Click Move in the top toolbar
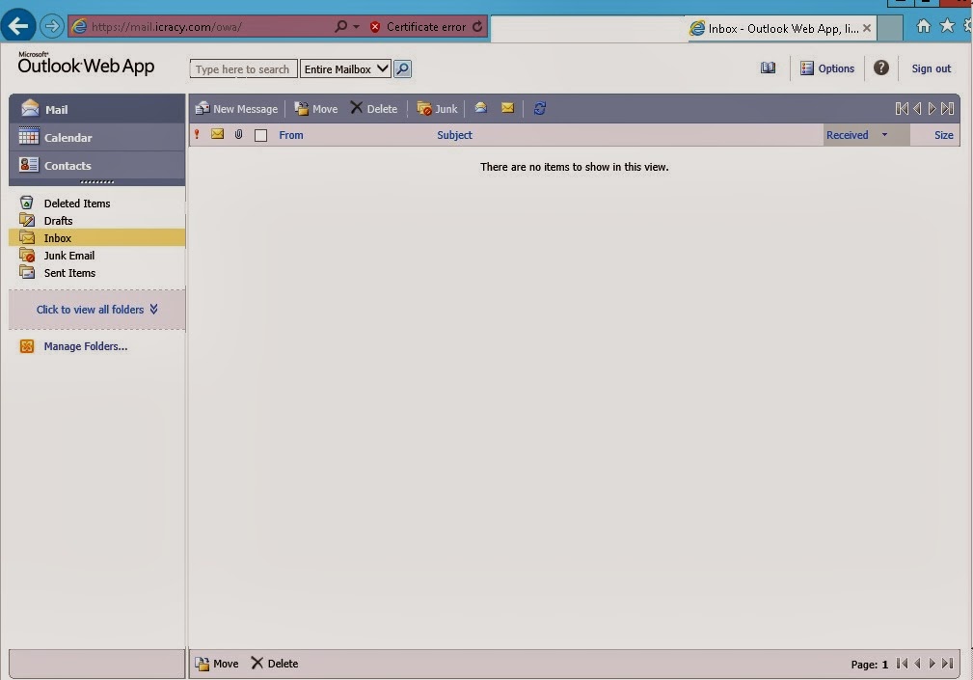The height and width of the screenshot is (680, 973). pyautogui.click(x=316, y=109)
